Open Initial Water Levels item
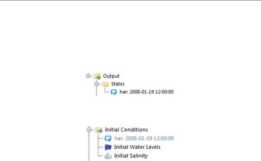The image size is (261, 161). point(137,147)
